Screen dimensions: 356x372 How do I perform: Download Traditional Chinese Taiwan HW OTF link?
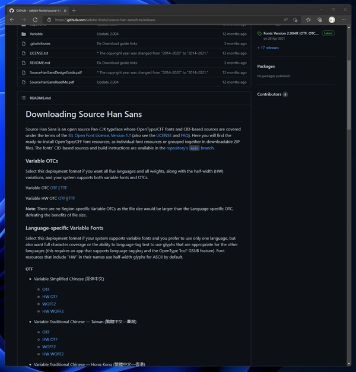coord(50,339)
